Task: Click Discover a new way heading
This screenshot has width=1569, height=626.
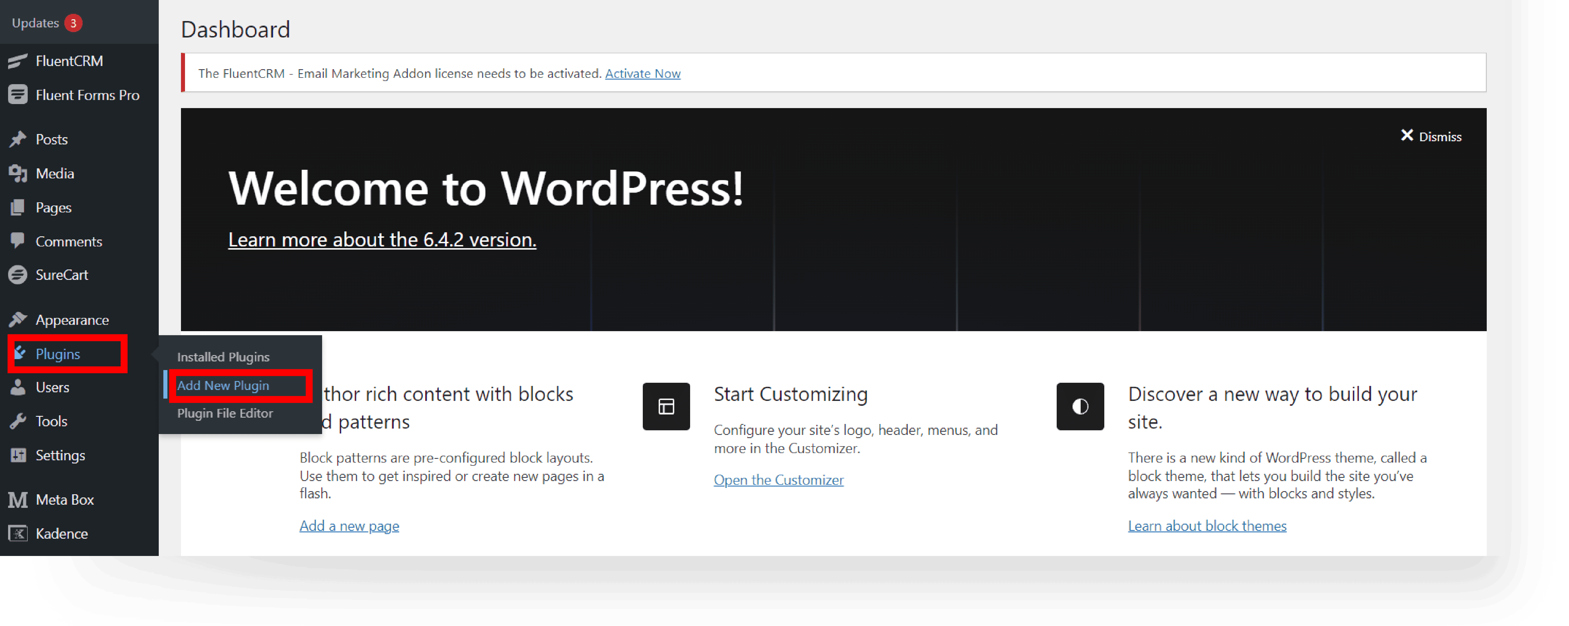Action: [x=1272, y=408]
